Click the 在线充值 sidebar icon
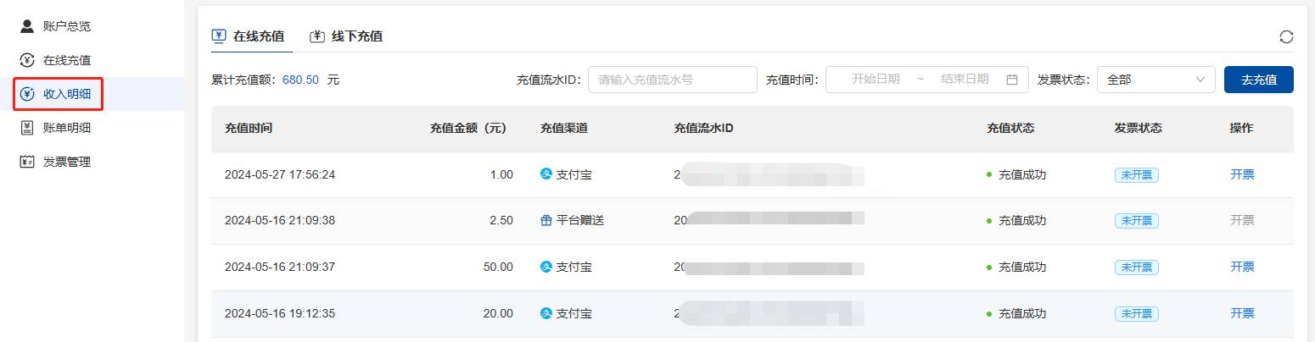 [27, 60]
